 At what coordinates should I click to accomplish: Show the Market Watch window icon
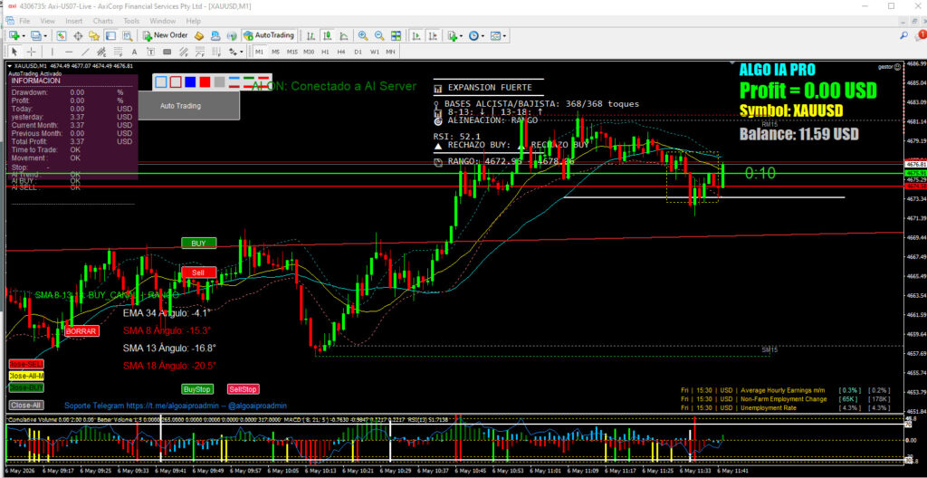coord(61,35)
